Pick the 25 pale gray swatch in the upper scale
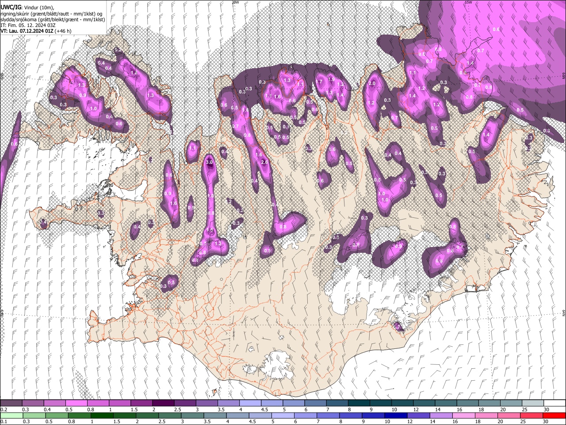566x425 pixels. [x=532, y=403]
